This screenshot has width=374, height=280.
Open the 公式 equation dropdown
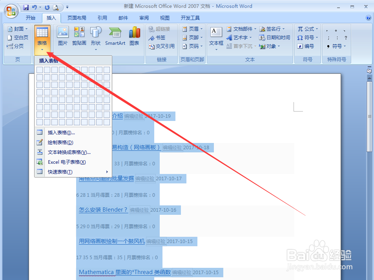(x=308, y=29)
